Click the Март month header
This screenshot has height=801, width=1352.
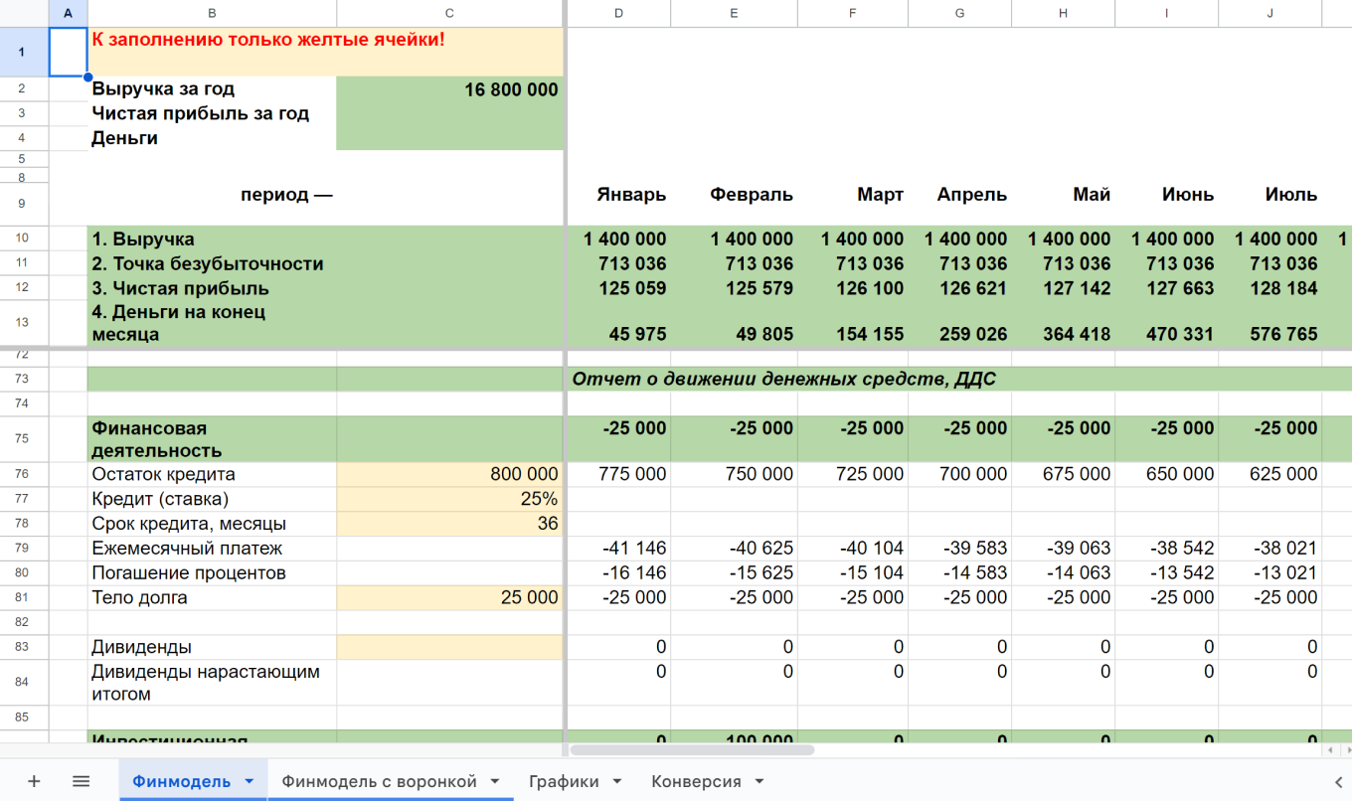[880, 195]
